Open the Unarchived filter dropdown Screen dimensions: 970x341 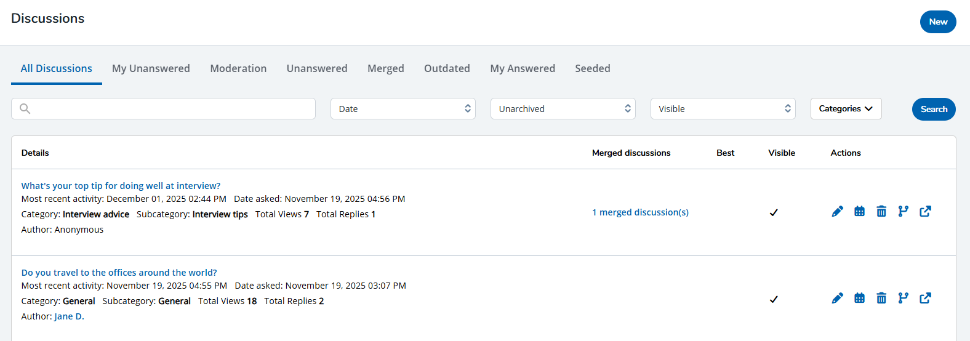[563, 109]
